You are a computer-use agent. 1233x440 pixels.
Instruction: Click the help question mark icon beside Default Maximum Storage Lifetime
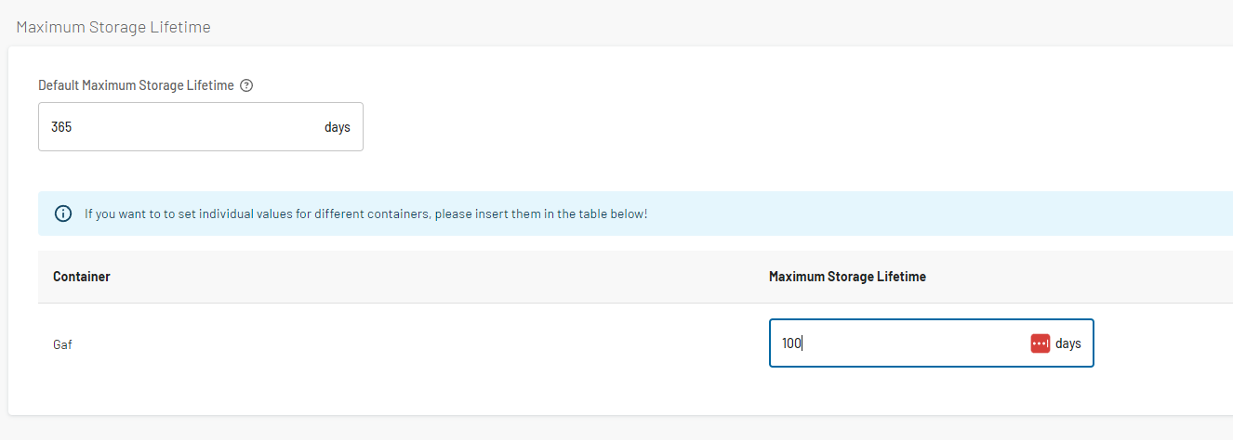[x=246, y=85]
